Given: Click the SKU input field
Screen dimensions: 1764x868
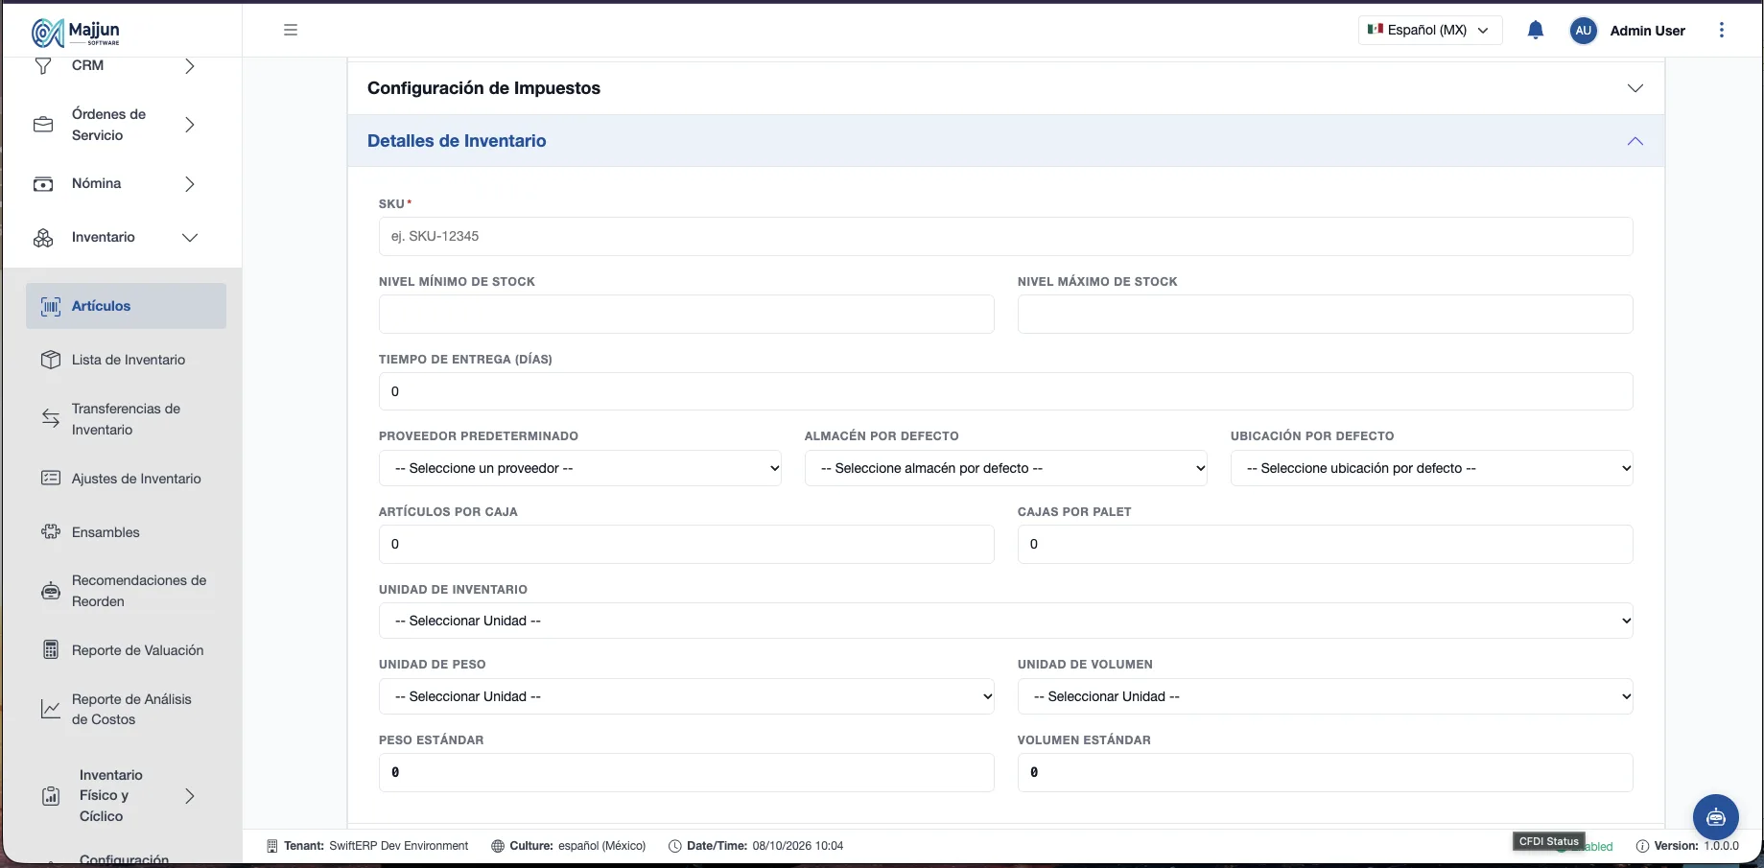Looking at the screenshot, I should [x=1006, y=236].
